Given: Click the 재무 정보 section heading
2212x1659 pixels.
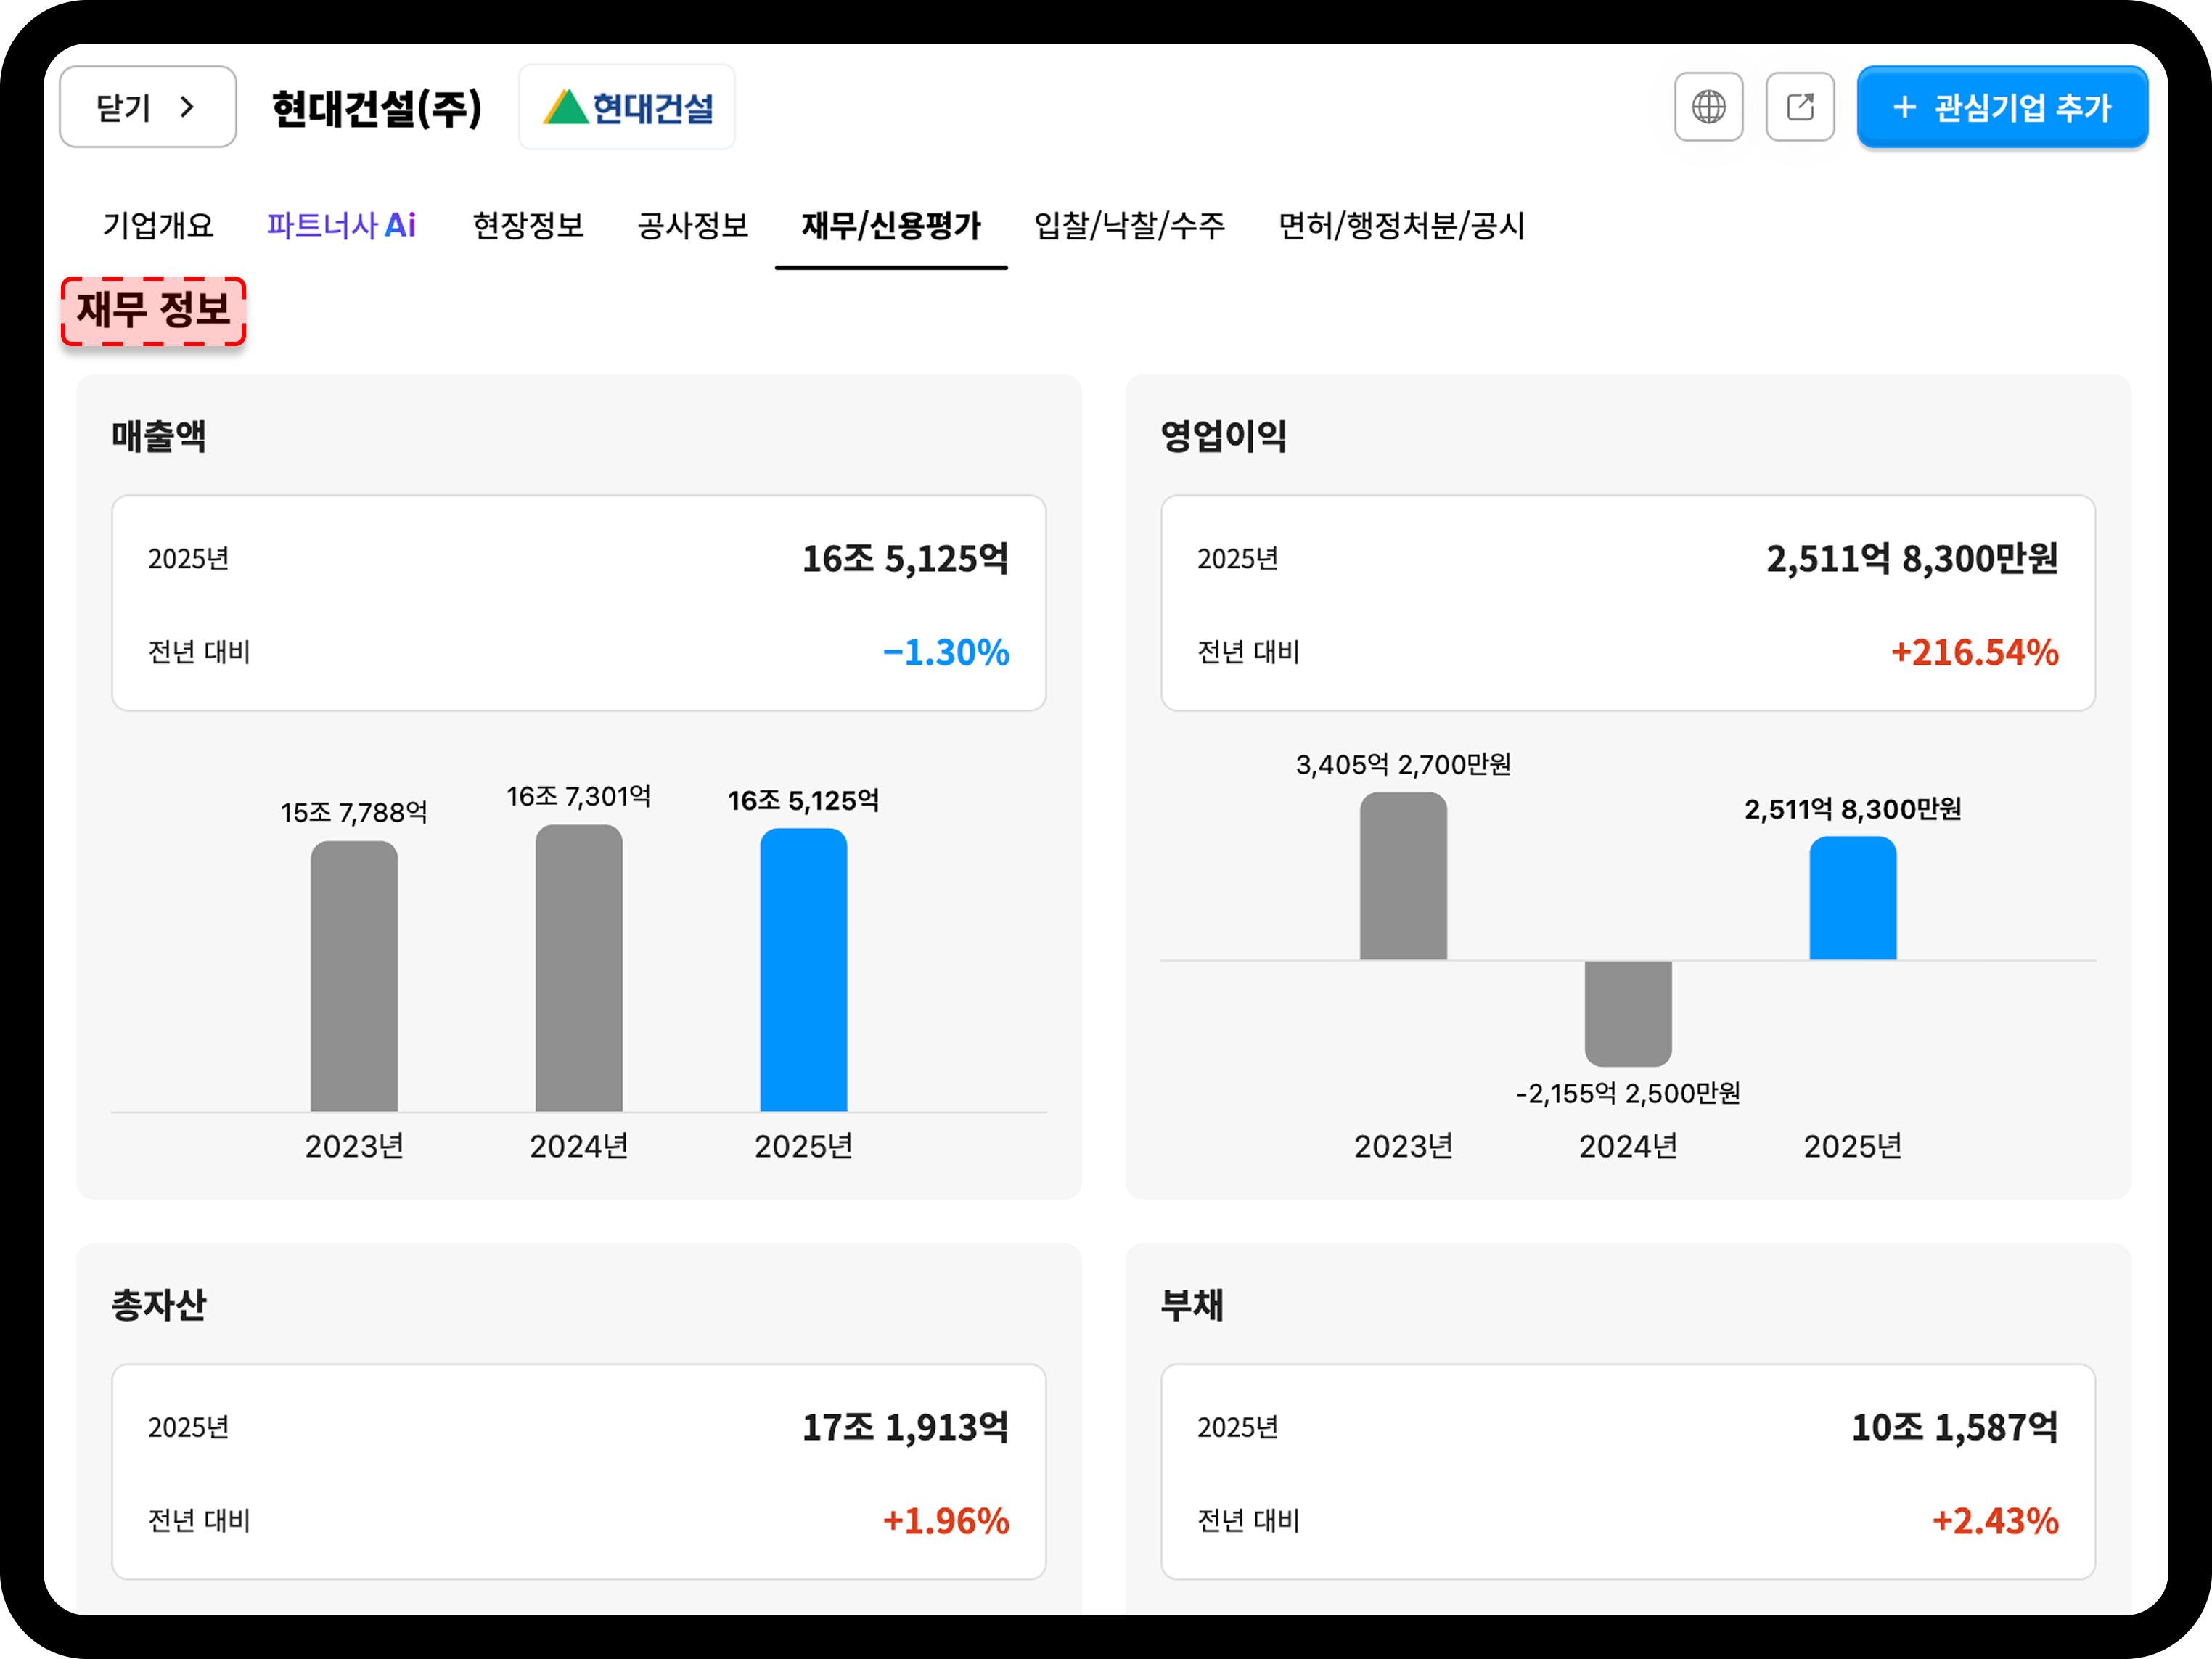Looking at the screenshot, I should 153,311.
